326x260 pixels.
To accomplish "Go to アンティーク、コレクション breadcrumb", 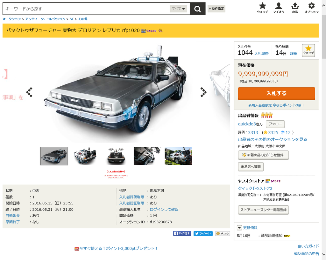I will [45, 19].
